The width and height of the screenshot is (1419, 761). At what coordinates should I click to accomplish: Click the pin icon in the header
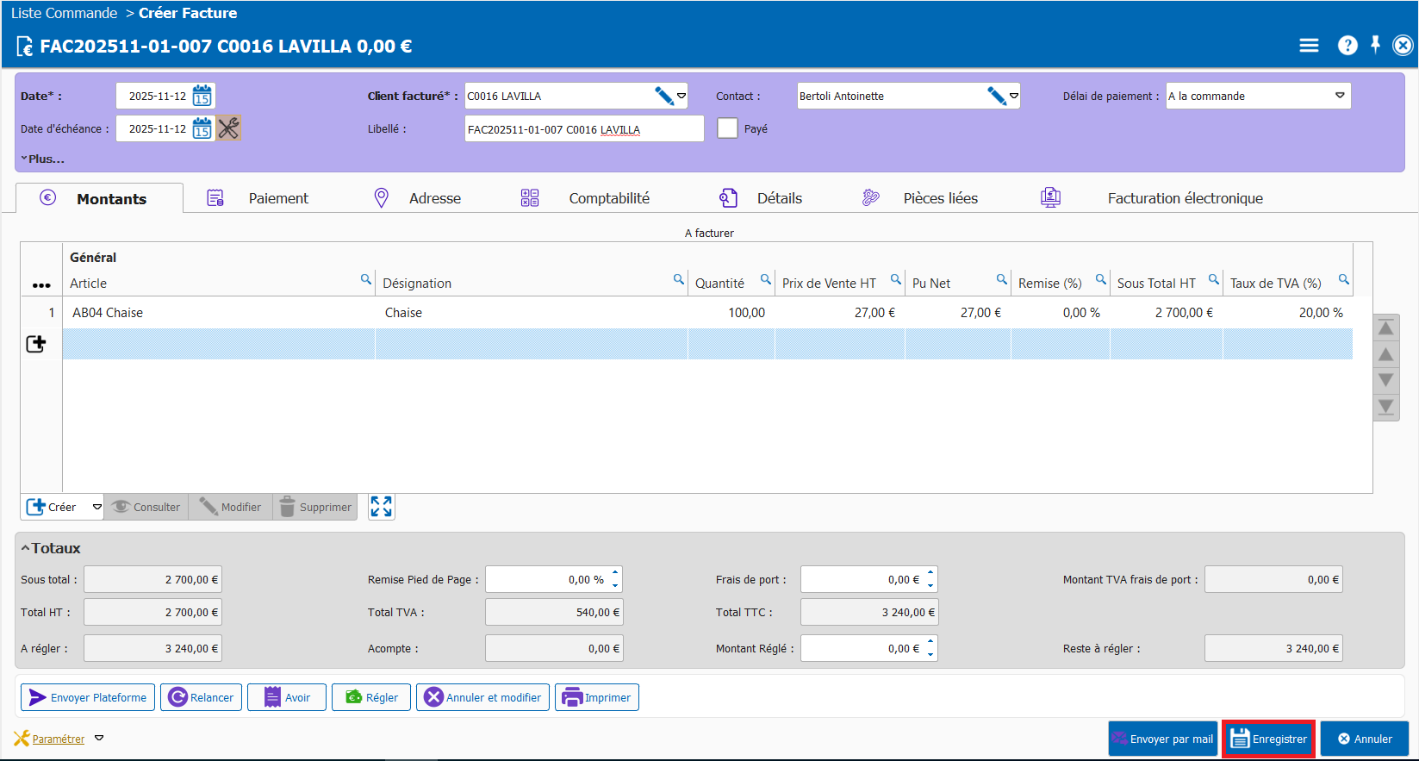(1376, 45)
